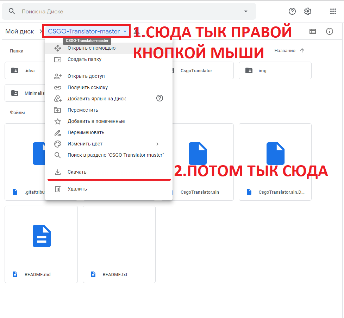Go to Мой диск breadcrumb
Image resolution: width=344 pixels, height=318 pixels.
point(19,31)
